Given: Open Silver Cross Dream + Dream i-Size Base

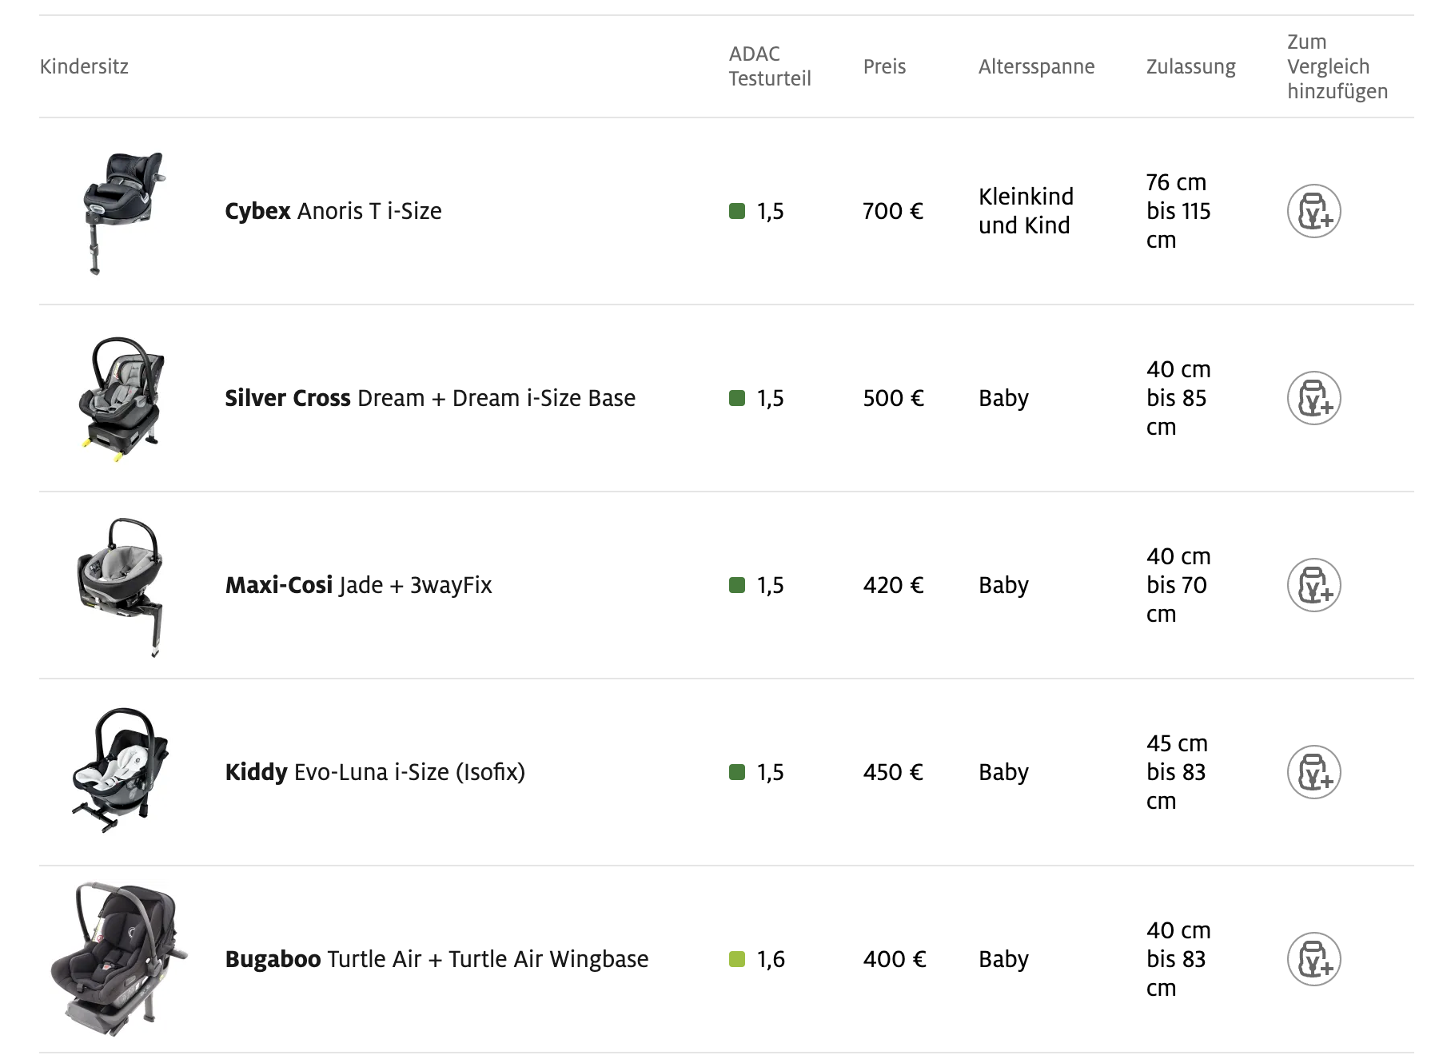Looking at the screenshot, I should [430, 398].
